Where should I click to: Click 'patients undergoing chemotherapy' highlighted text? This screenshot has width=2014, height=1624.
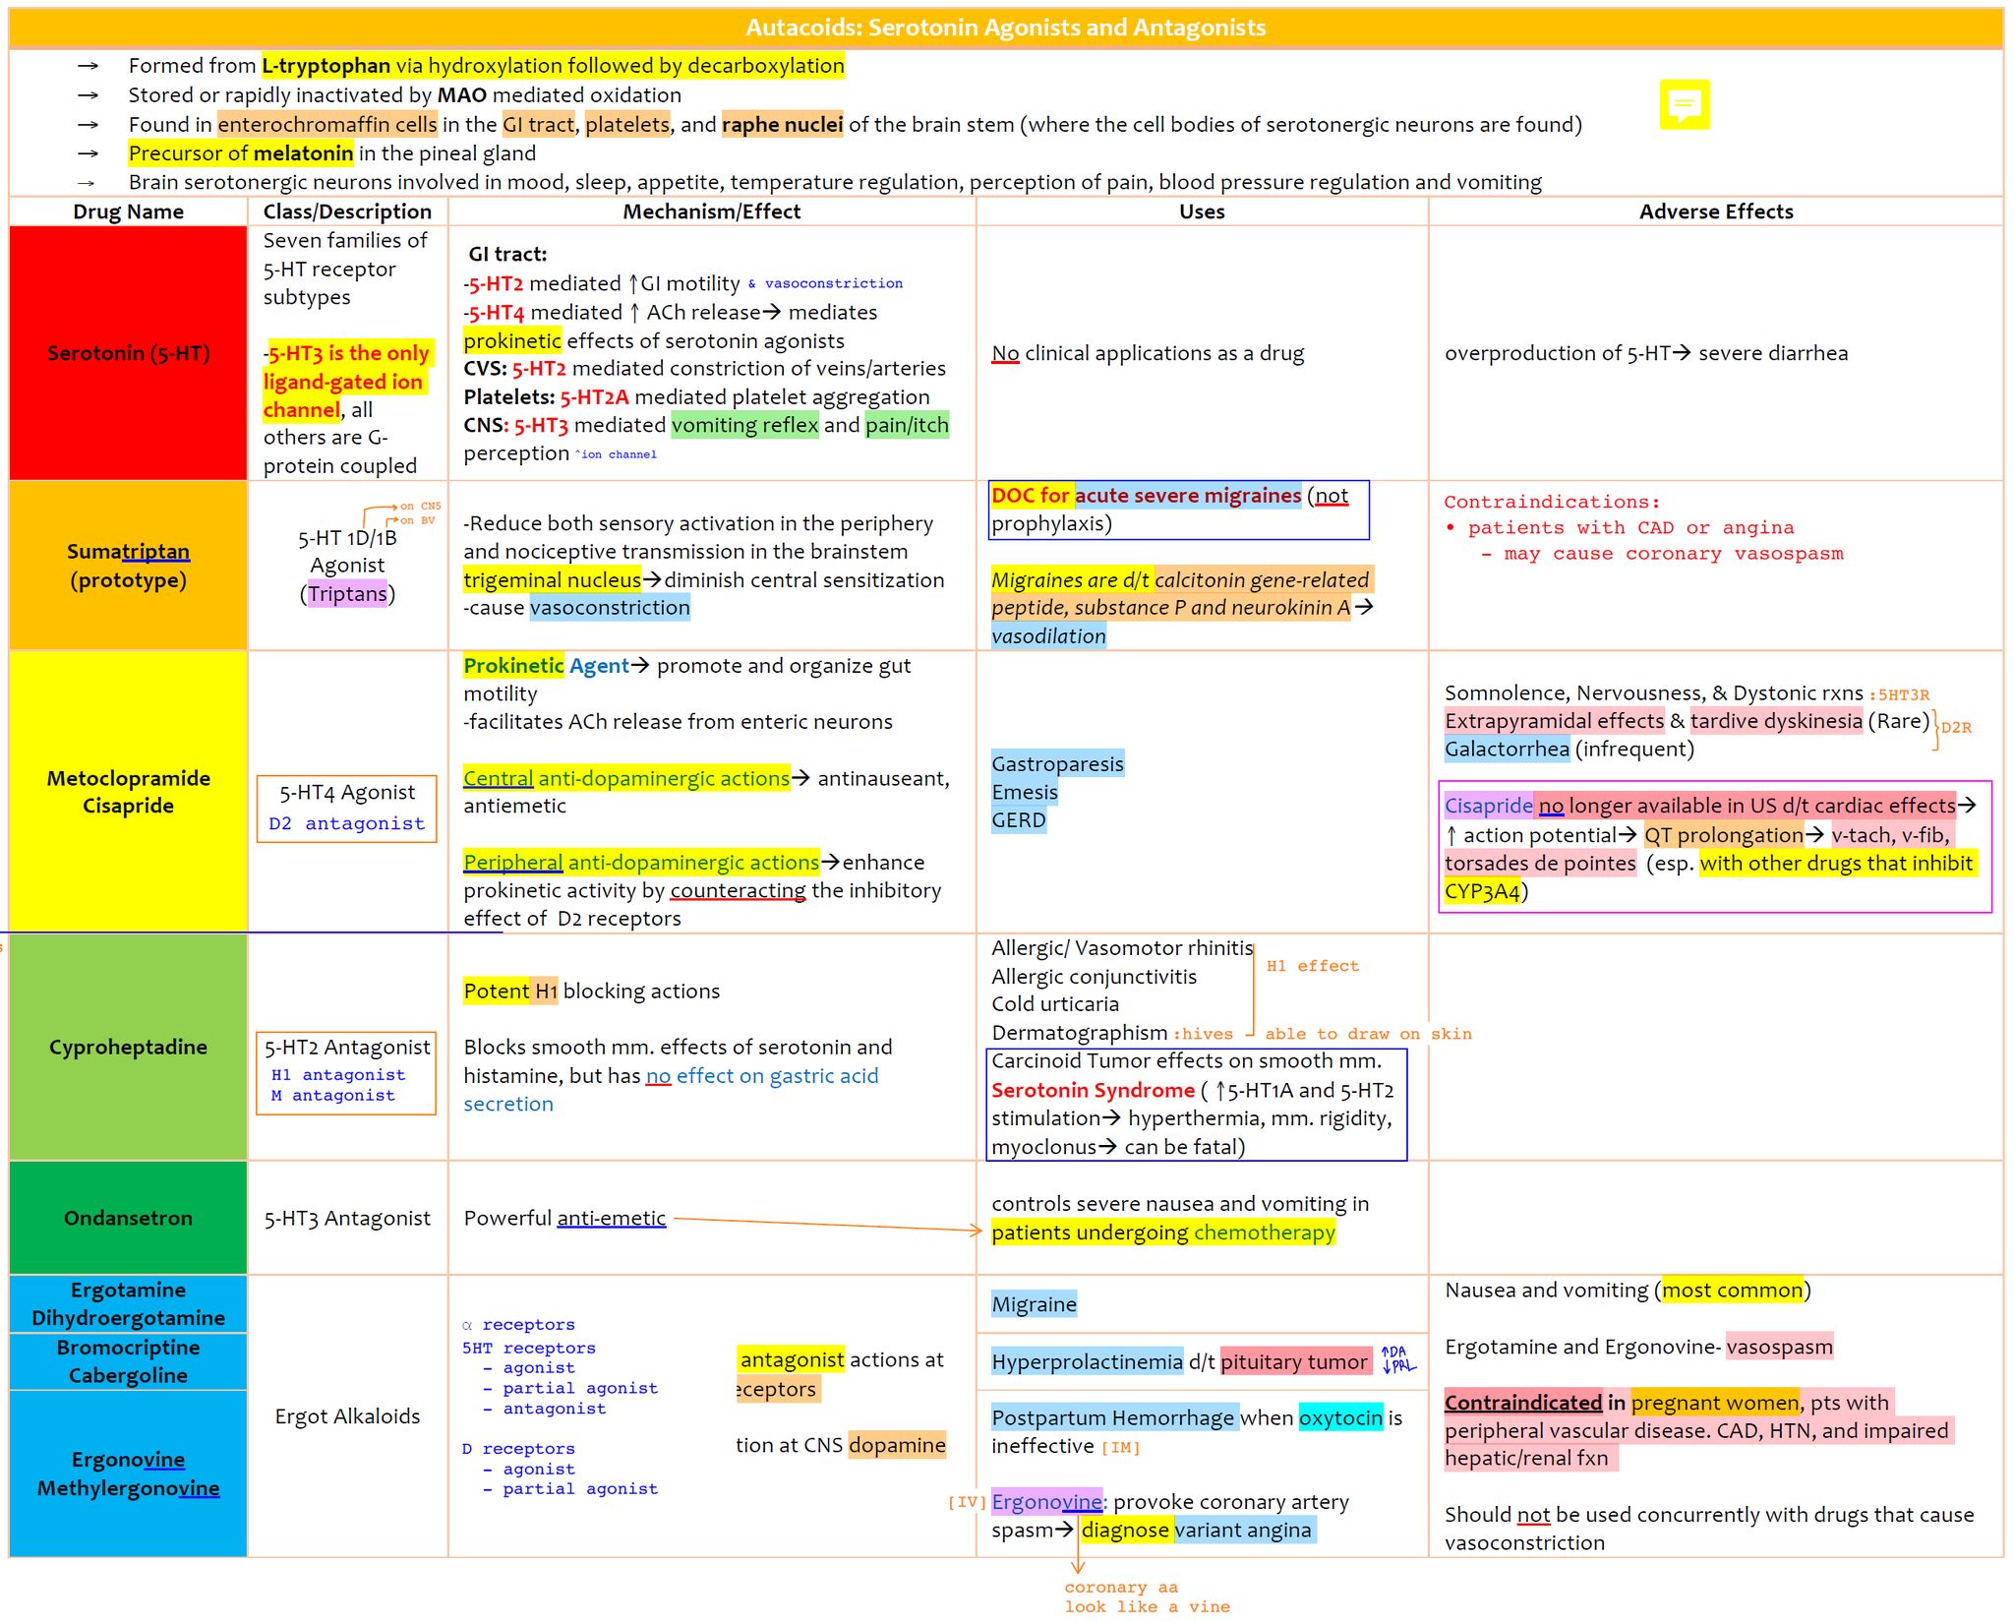tap(1163, 1233)
